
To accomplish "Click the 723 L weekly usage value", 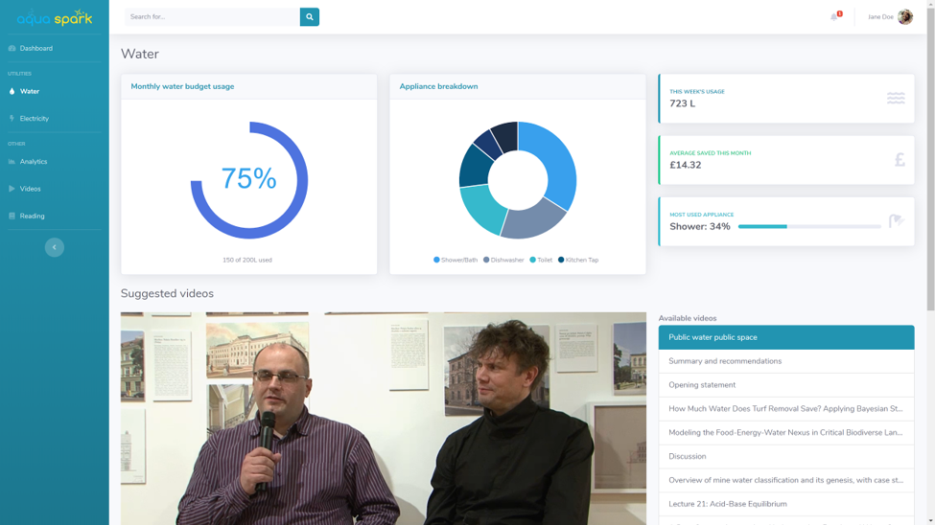I will (x=682, y=103).
